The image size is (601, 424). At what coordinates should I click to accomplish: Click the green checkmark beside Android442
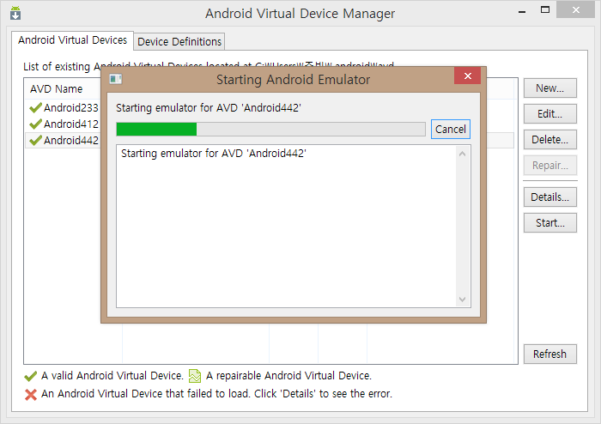(x=35, y=140)
